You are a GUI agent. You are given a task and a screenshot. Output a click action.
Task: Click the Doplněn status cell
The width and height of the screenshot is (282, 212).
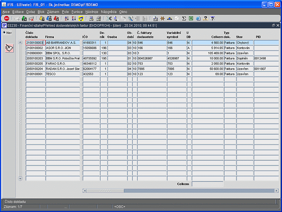(x=244, y=58)
